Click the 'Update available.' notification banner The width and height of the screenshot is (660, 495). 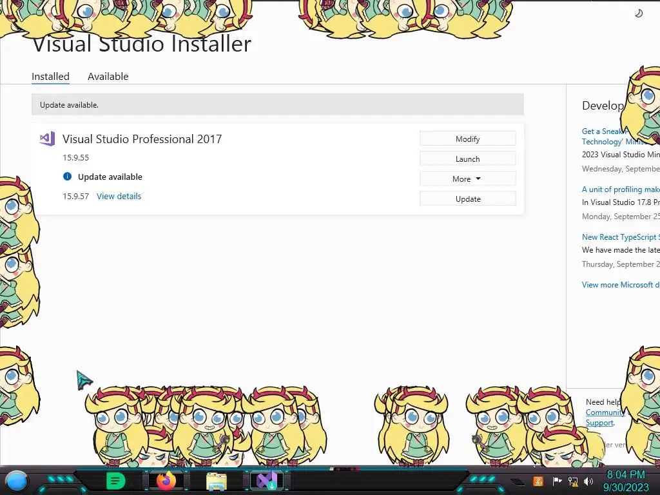pos(278,105)
